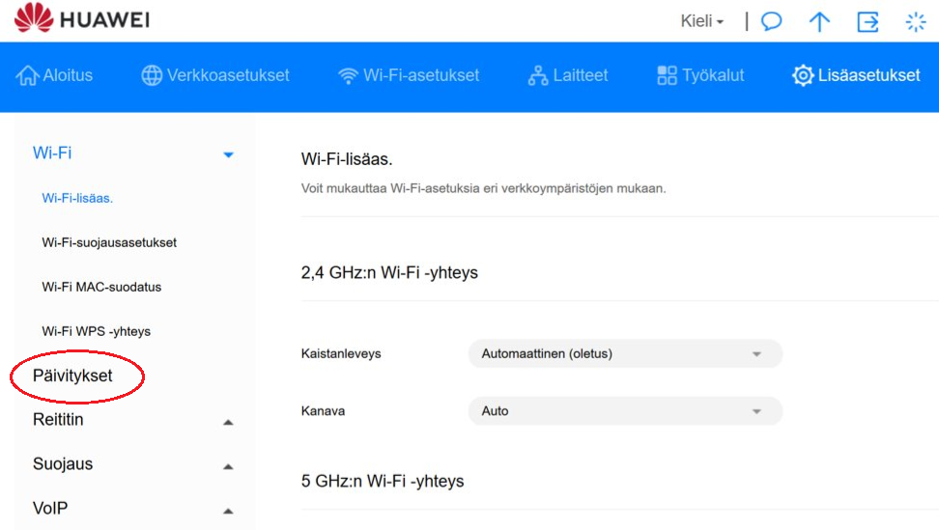Open Päivitykset in the sidebar
Screen dimensions: 939x530
tap(72, 376)
